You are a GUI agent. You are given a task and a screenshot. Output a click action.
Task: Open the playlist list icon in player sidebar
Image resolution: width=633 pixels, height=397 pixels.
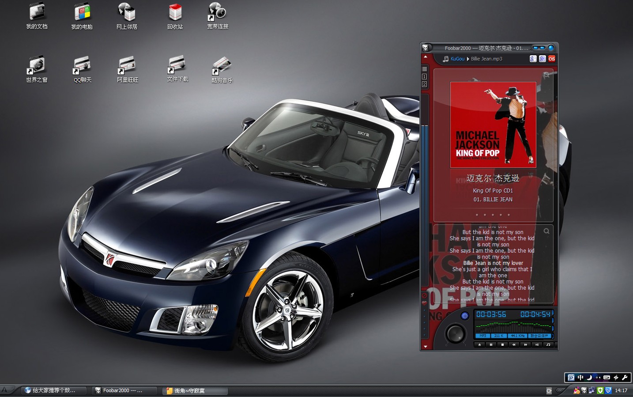pyautogui.click(x=424, y=69)
